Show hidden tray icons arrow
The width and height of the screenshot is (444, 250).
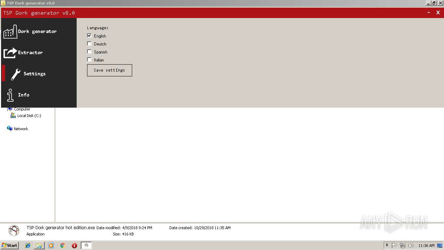(x=387, y=245)
